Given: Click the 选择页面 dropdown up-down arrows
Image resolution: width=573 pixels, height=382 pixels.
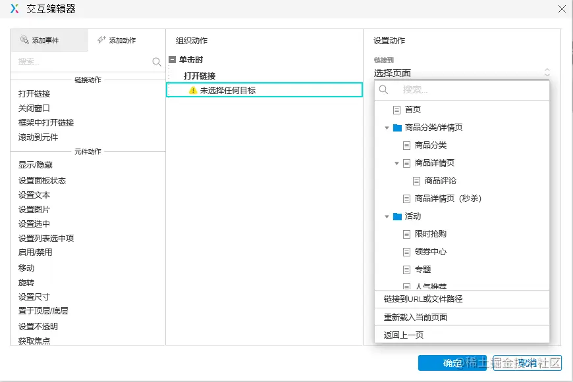Looking at the screenshot, I should (x=547, y=72).
